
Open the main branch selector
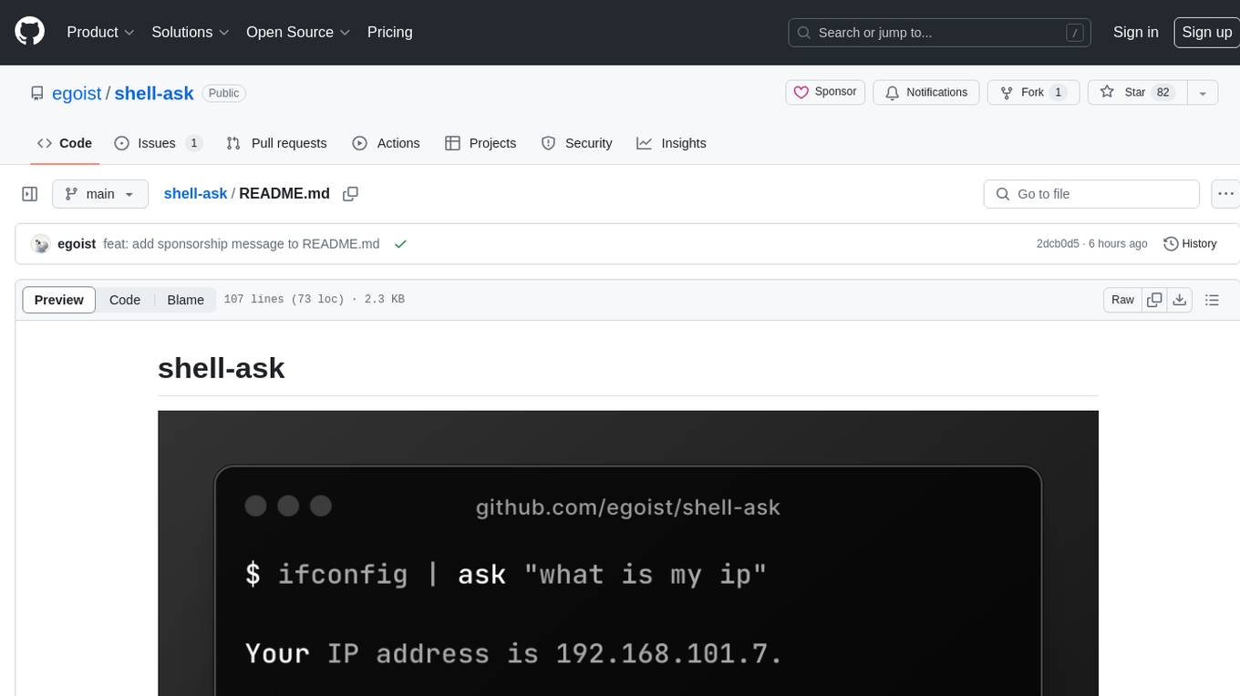[x=99, y=194]
